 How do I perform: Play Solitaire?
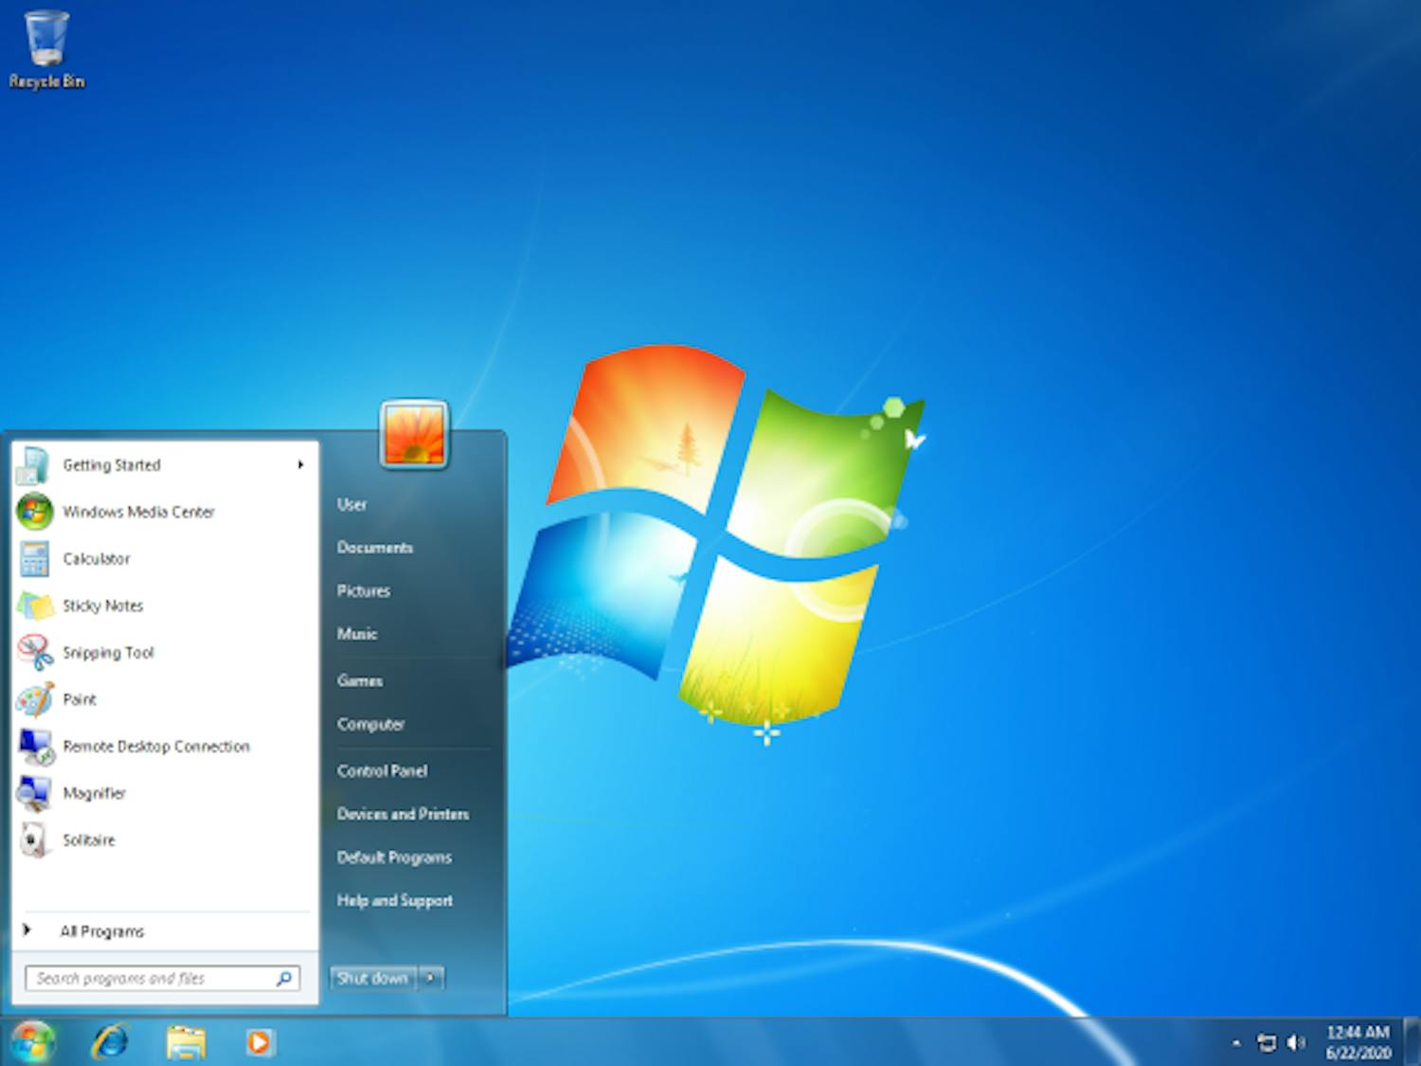(x=89, y=840)
